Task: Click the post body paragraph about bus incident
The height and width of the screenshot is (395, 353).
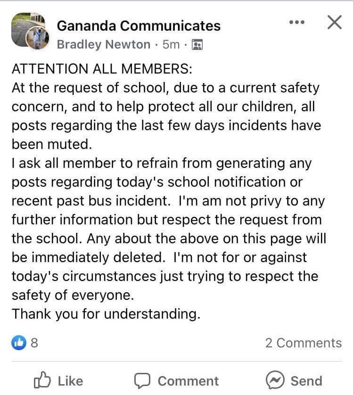Action: (169, 229)
